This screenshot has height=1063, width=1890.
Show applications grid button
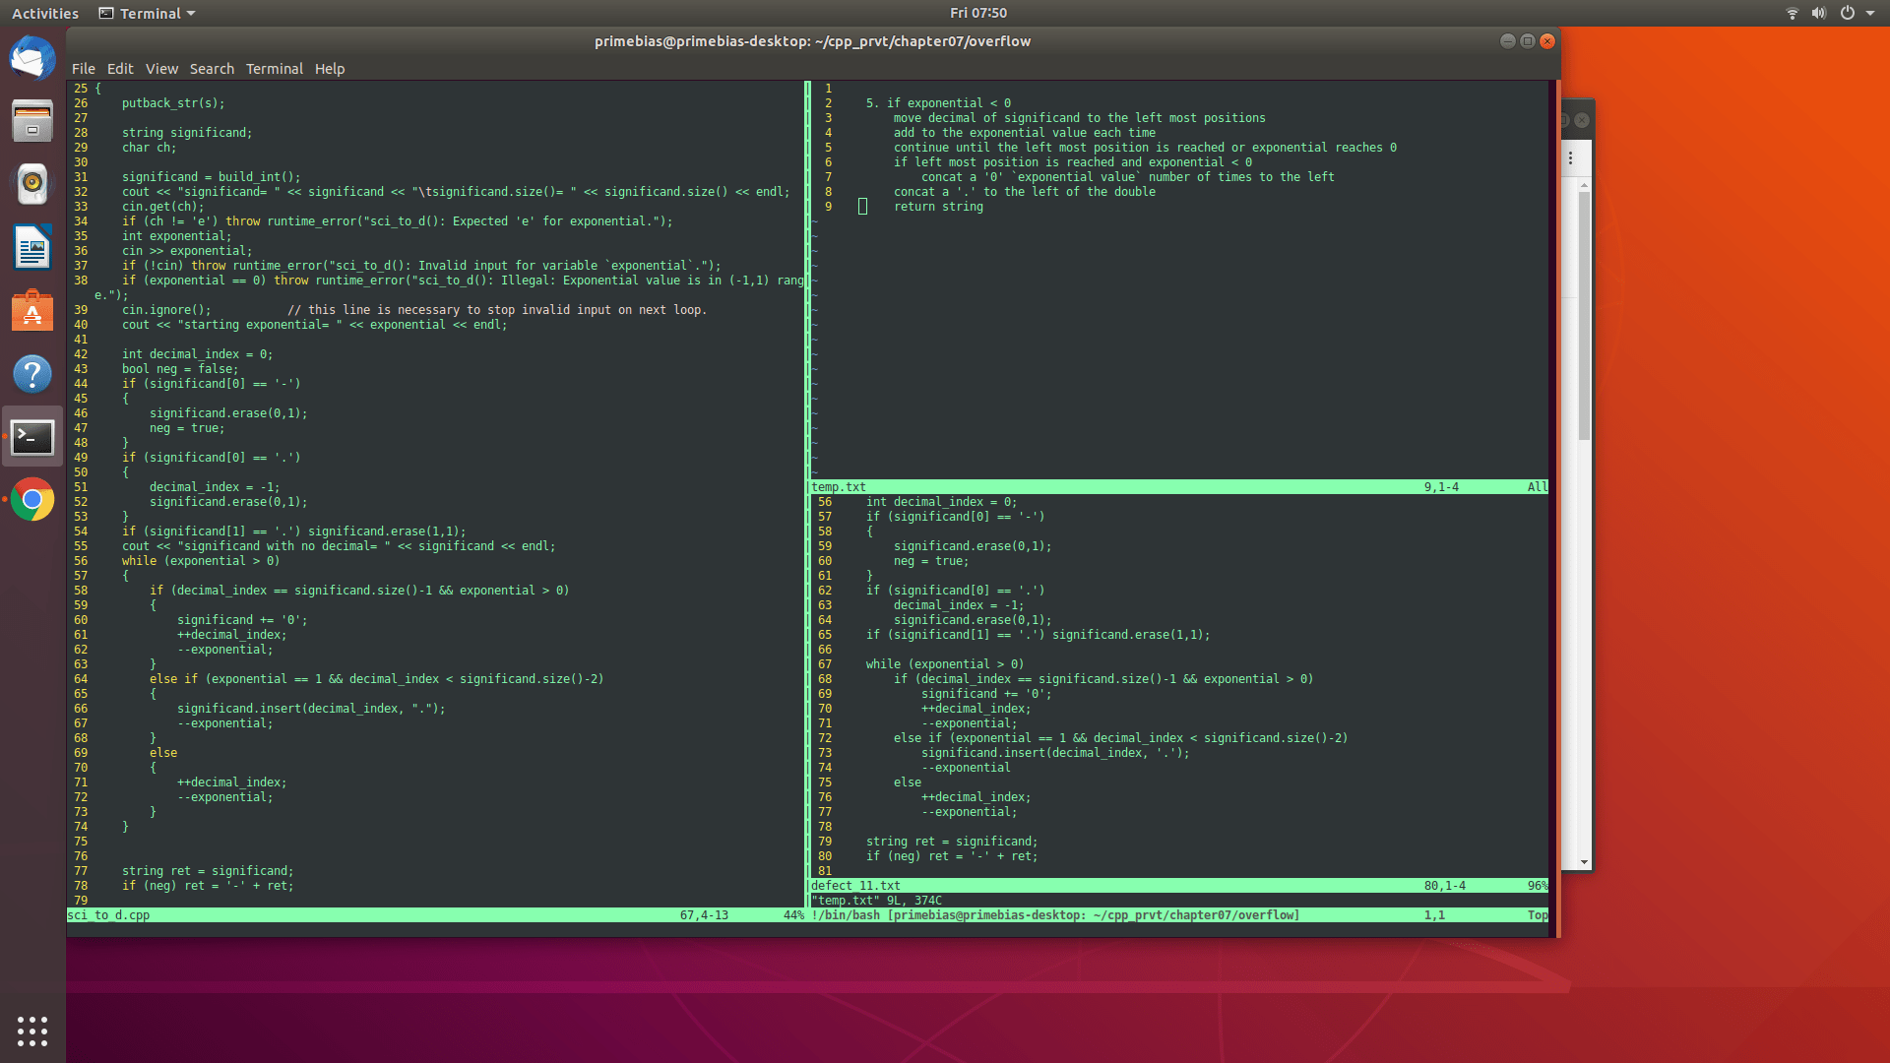pos(32,1031)
